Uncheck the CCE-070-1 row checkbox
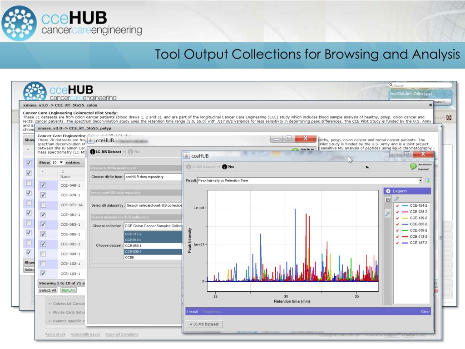 [x=43, y=195]
